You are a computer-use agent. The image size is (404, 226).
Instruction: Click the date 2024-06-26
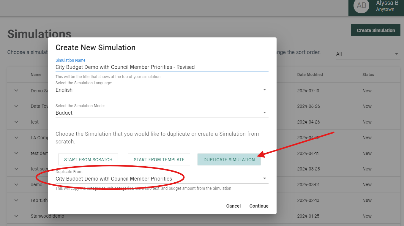pos(308,106)
